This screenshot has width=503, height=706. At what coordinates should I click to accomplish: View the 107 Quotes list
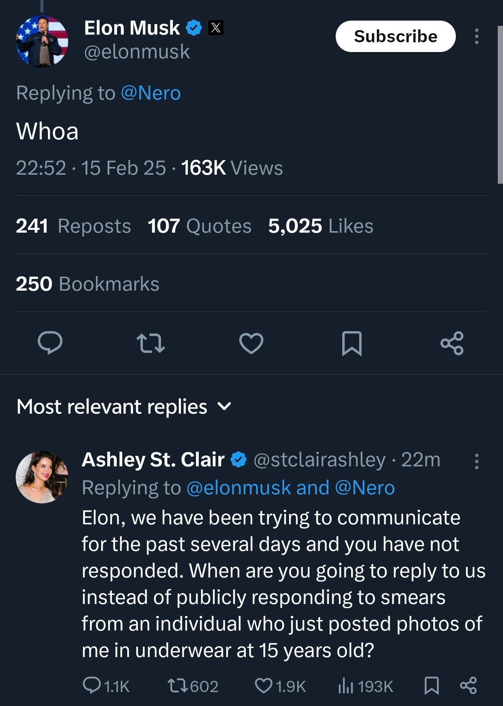point(199,226)
